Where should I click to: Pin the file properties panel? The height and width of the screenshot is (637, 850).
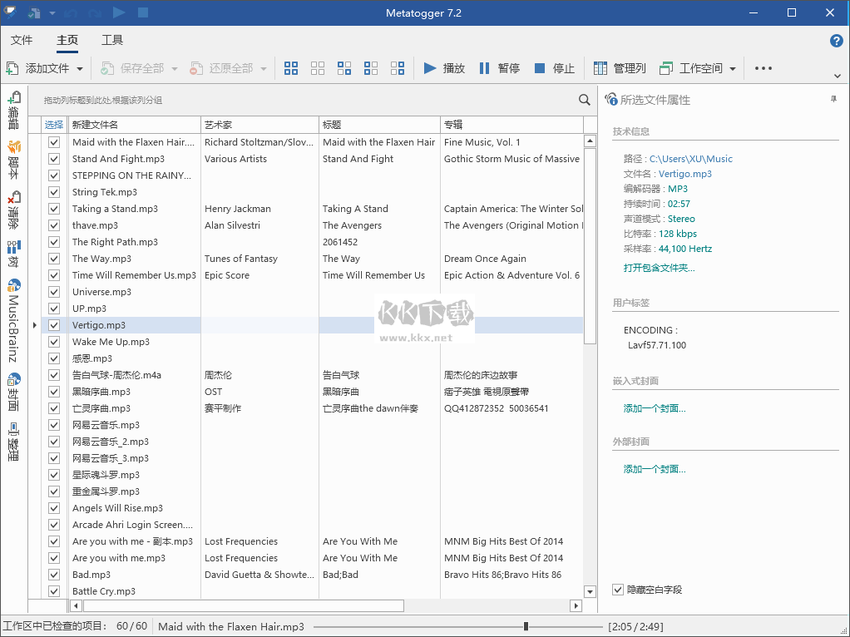[833, 100]
